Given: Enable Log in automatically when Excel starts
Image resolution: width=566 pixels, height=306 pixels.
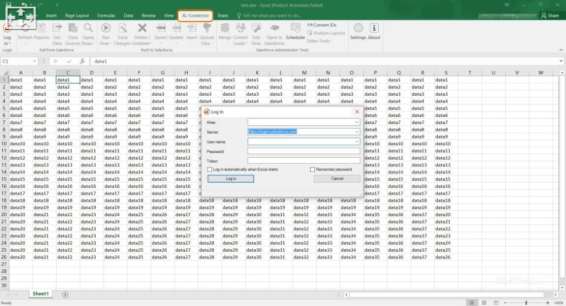Looking at the screenshot, I should pos(210,169).
